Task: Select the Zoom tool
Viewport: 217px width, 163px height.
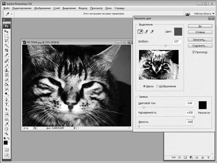Action: click(7, 134)
